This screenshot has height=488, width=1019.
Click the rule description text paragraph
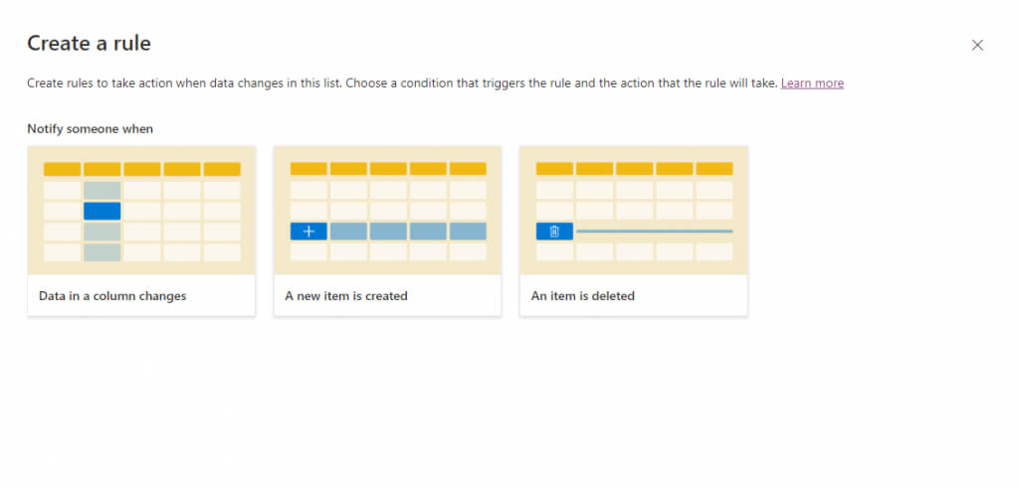398,83
